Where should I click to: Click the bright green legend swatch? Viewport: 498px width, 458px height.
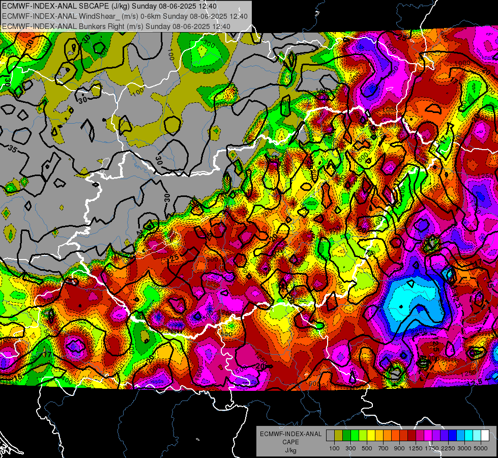(x=355, y=435)
